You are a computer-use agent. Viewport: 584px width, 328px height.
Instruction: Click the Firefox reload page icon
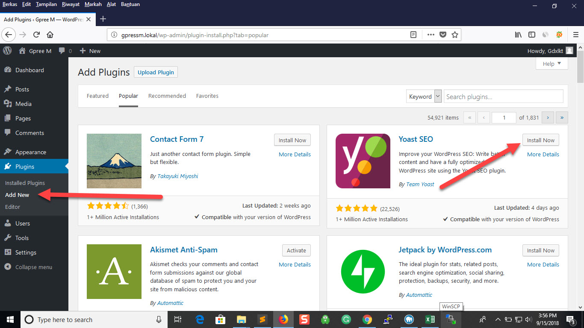coord(37,35)
